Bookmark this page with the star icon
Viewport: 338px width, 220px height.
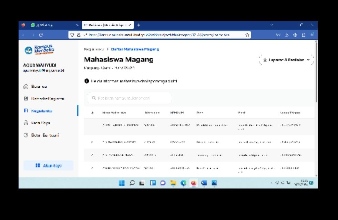pos(247,35)
